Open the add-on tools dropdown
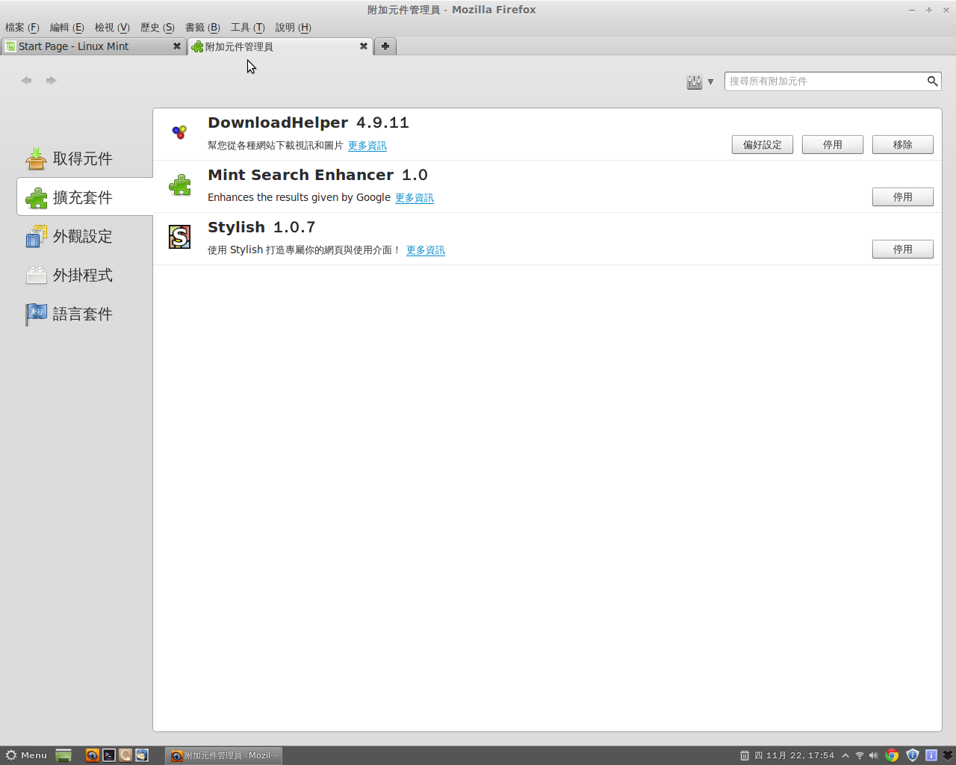Image resolution: width=956 pixels, height=765 pixels. pos(700,81)
